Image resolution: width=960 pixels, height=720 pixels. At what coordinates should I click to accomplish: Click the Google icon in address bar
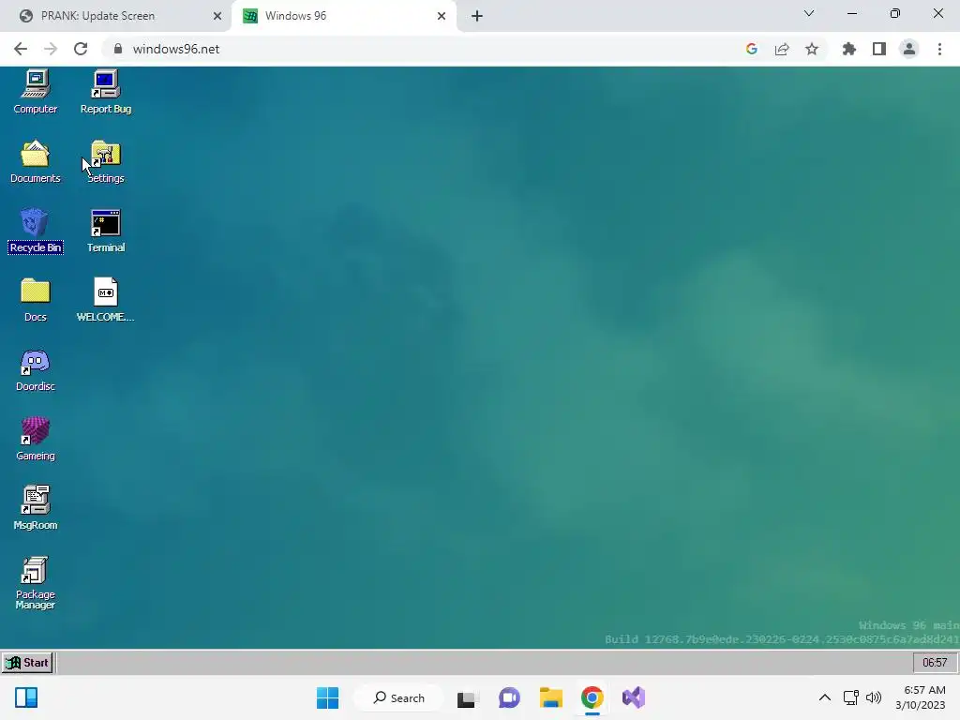click(752, 49)
